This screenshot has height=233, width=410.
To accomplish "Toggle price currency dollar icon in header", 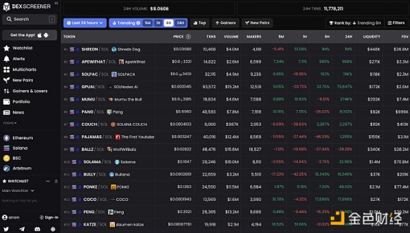I will point(188,36).
